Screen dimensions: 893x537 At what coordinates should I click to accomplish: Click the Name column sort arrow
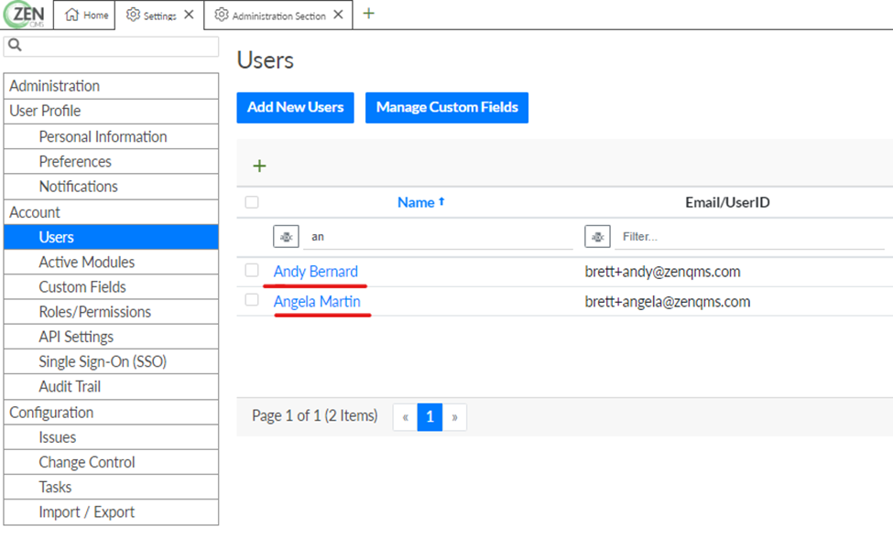pyautogui.click(x=441, y=201)
